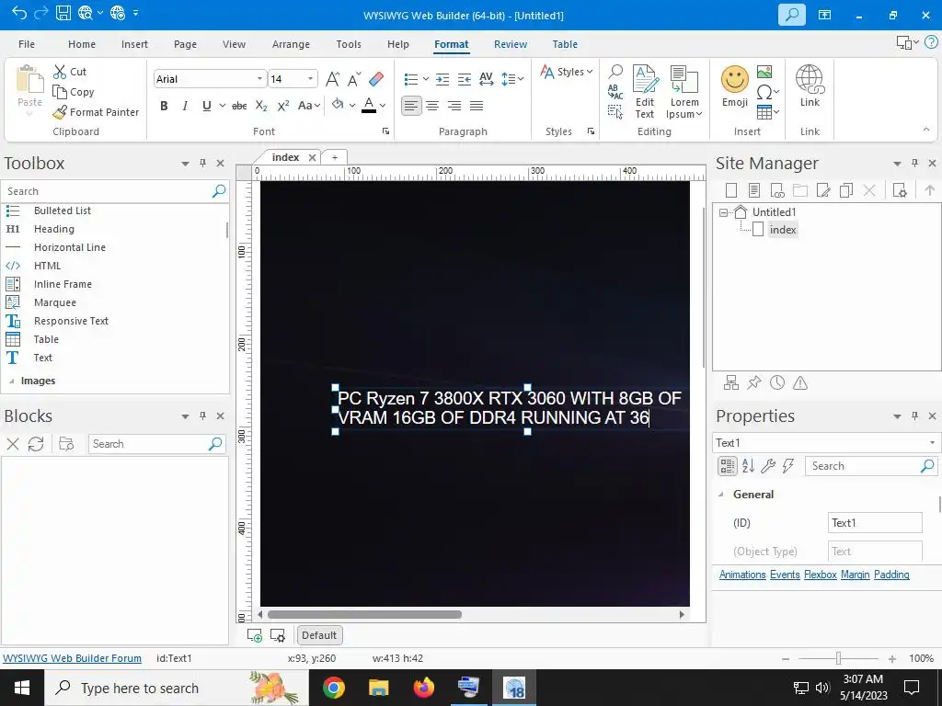Align text left in Paragraph group
This screenshot has width=942, height=706.
click(x=411, y=107)
